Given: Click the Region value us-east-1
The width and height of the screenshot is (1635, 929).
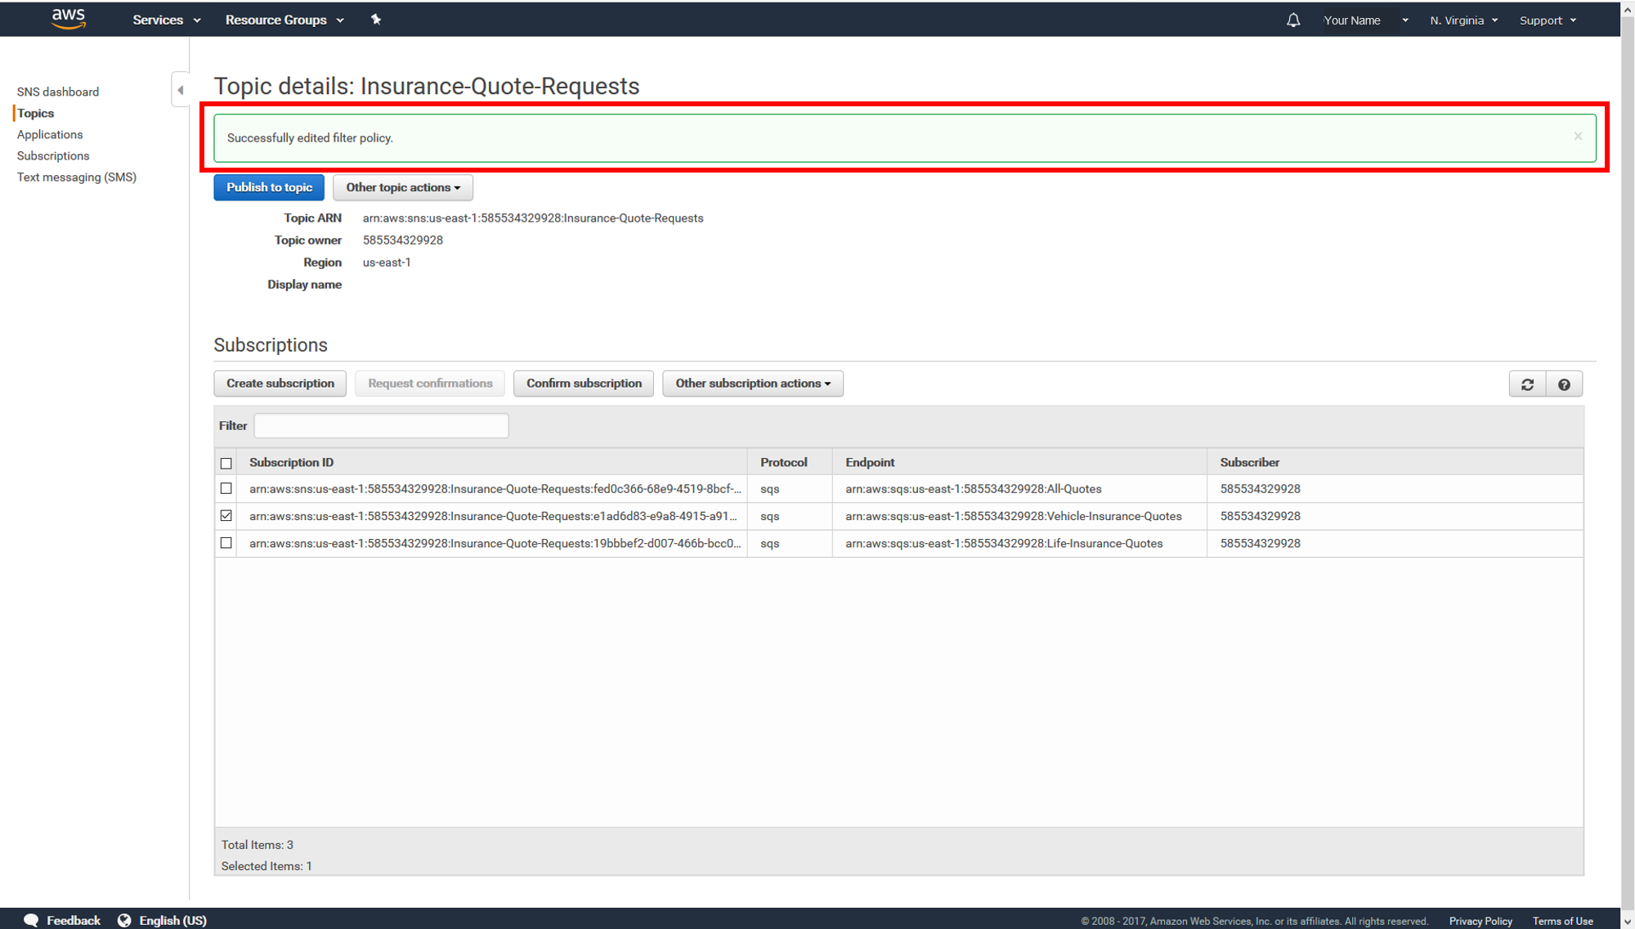Looking at the screenshot, I should click(387, 262).
